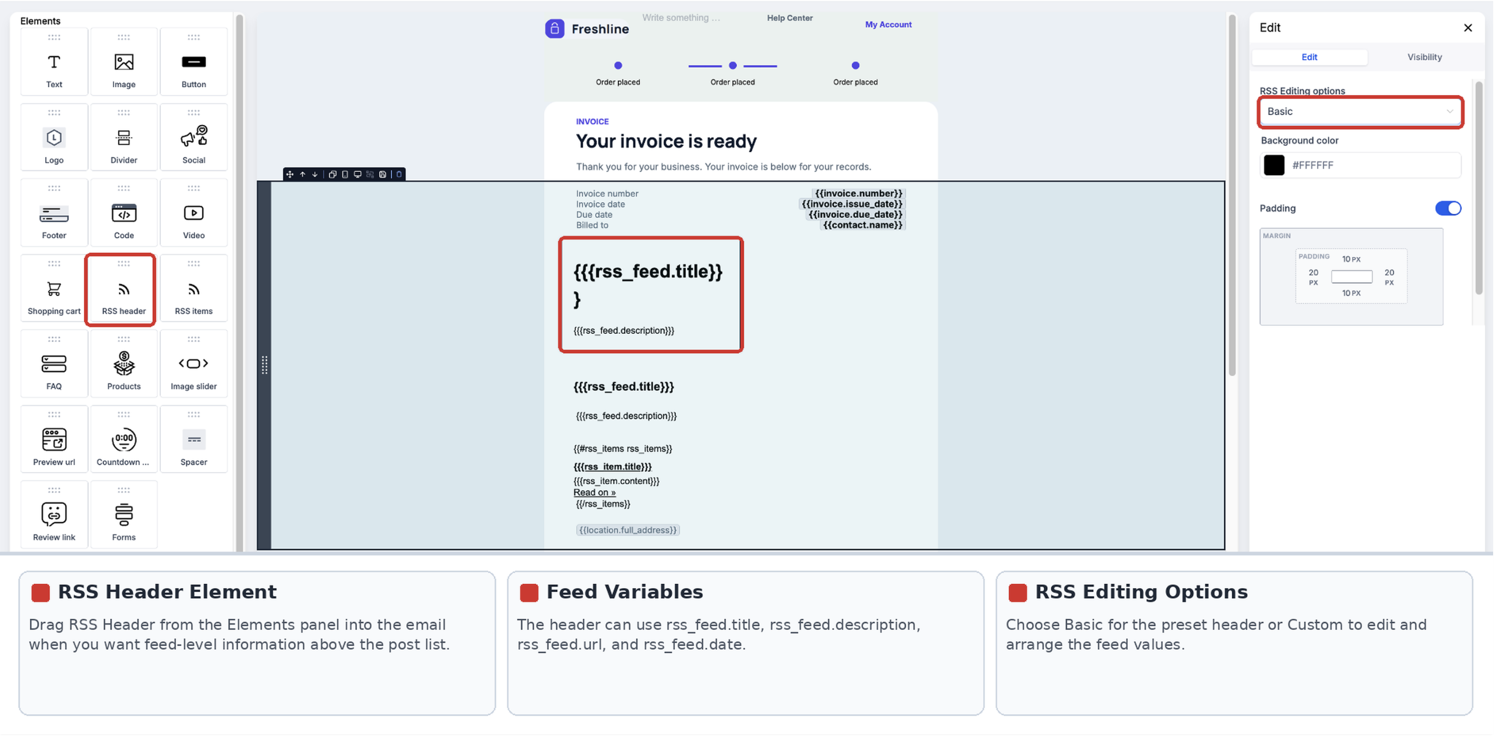Screen dimensions: 1502x738
Task: Choose the Products element tile
Action: pyautogui.click(x=124, y=365)
